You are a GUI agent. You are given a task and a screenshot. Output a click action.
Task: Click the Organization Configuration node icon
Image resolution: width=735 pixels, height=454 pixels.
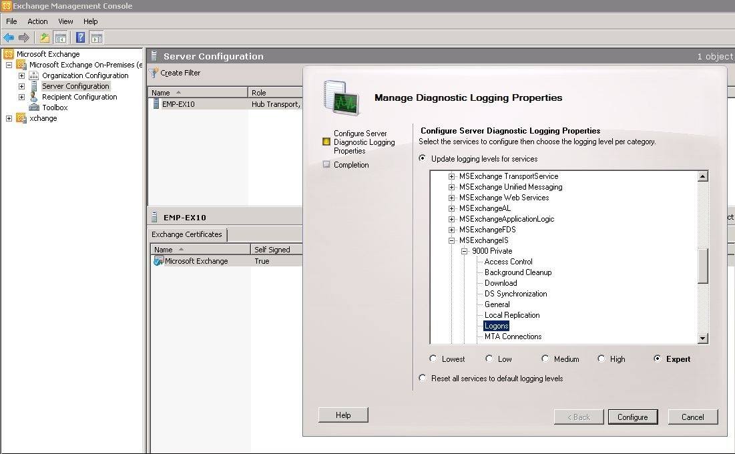click(34, 75)
